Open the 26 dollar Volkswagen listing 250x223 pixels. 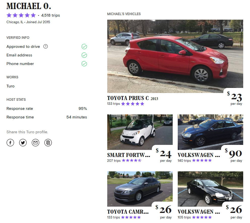199,212
